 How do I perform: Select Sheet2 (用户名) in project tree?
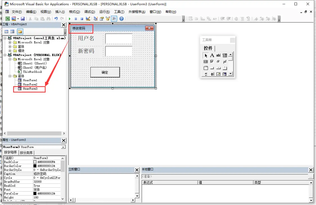(35, 68)
